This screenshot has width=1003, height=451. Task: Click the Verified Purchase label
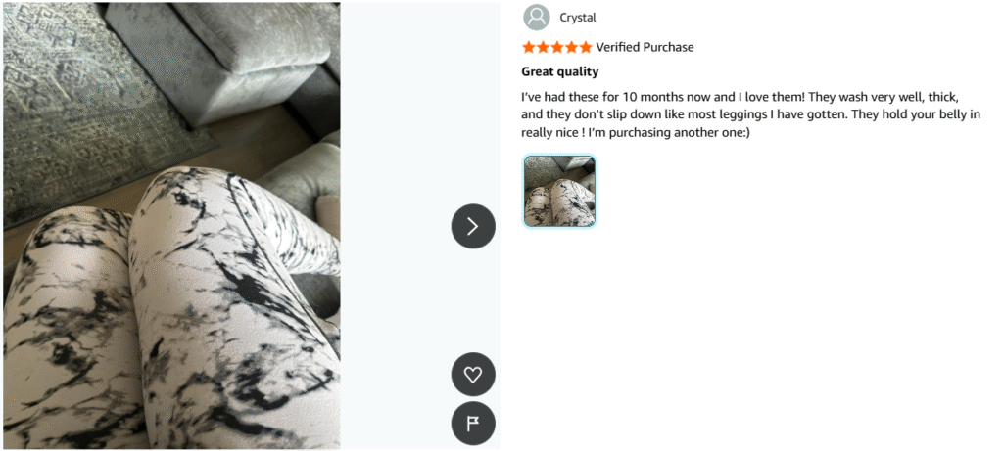645,47
